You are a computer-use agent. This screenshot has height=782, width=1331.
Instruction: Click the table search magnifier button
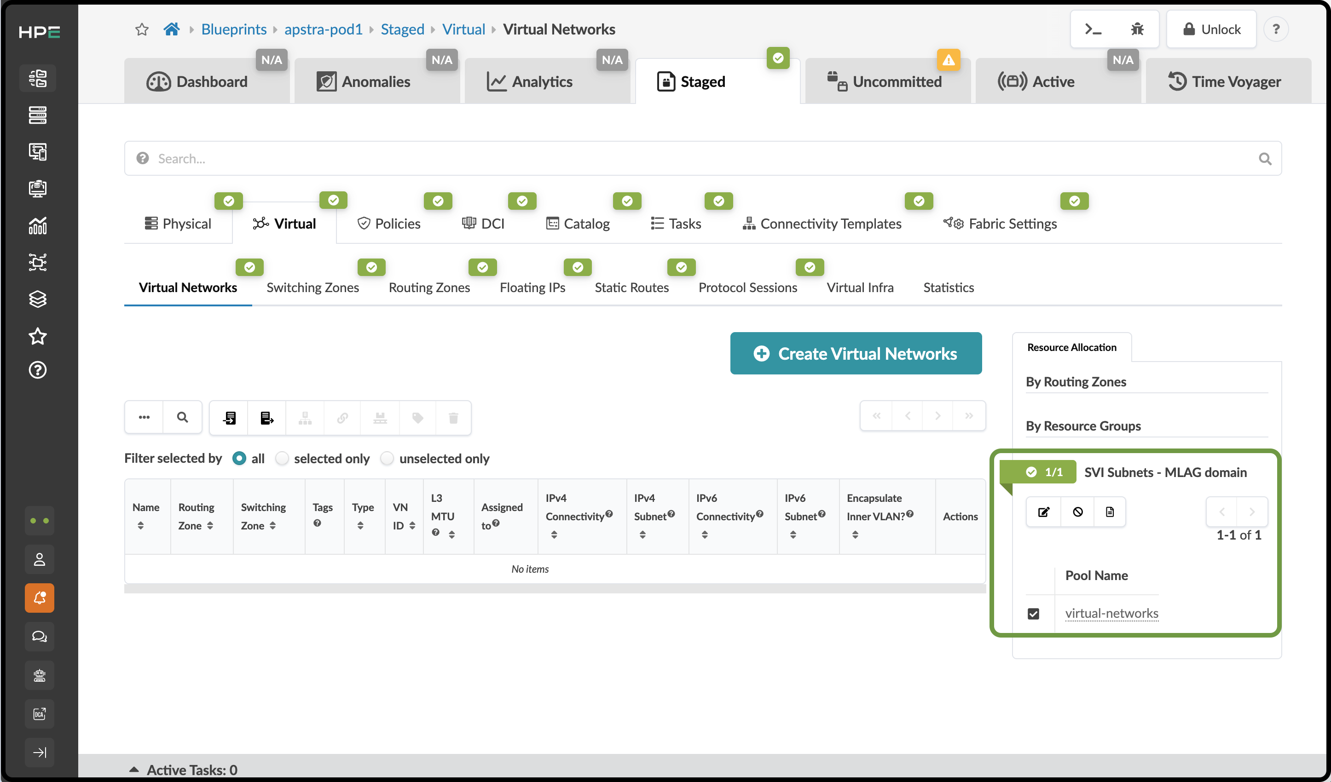point(182,417)
